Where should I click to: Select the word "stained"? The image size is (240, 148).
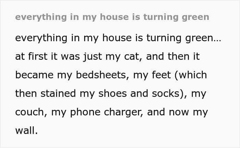[58, 93]
